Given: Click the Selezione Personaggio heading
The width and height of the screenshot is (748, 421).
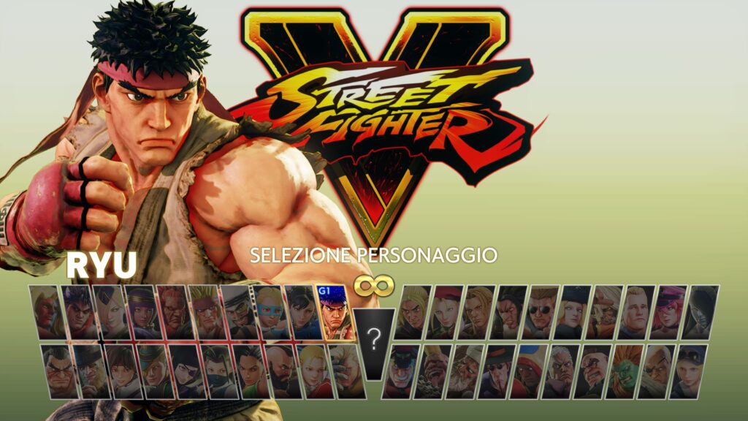Looking at the screenshot, I should pos(373,255).
